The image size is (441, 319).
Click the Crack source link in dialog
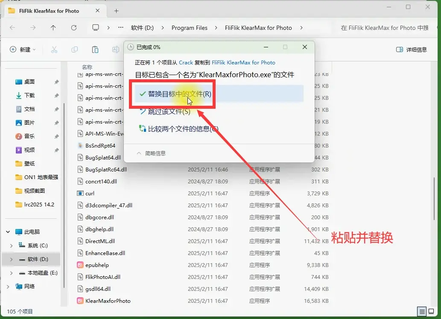click(186, 62)
